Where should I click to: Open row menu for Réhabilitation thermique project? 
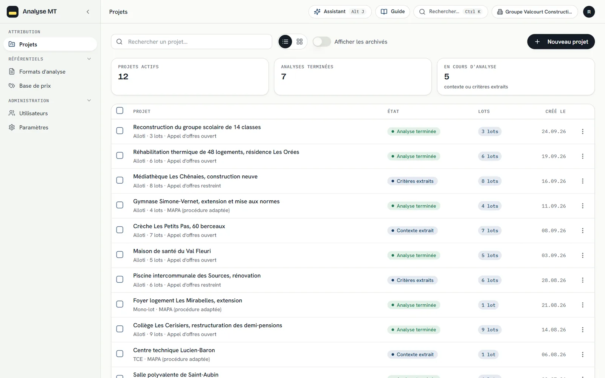coord(582,156)
